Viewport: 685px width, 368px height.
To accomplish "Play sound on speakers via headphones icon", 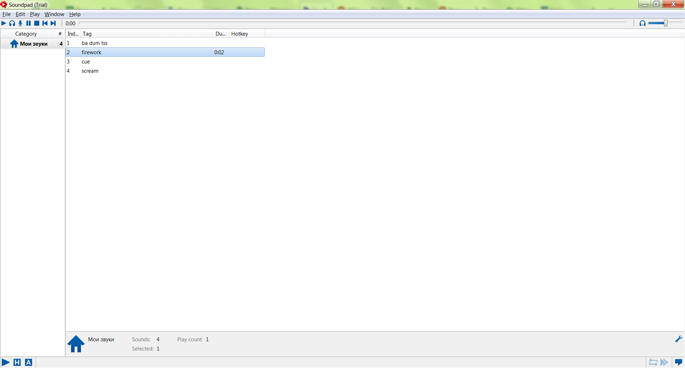I will (12, 24).
